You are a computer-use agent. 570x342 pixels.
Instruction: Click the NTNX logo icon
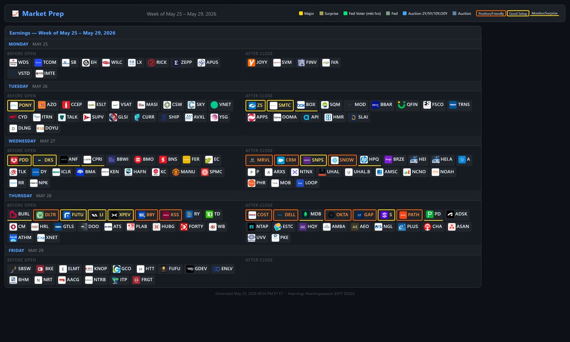[x=294, y=172]
